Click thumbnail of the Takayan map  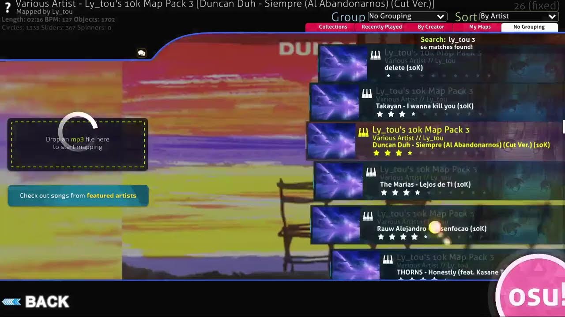pyautogui.click(x=335, y=102)
